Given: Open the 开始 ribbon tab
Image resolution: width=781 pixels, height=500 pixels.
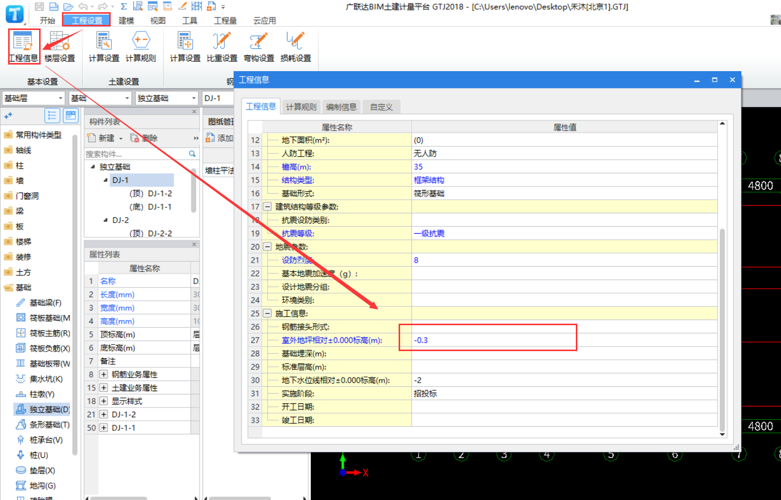Looking at the screenshot, I should 47,20.
